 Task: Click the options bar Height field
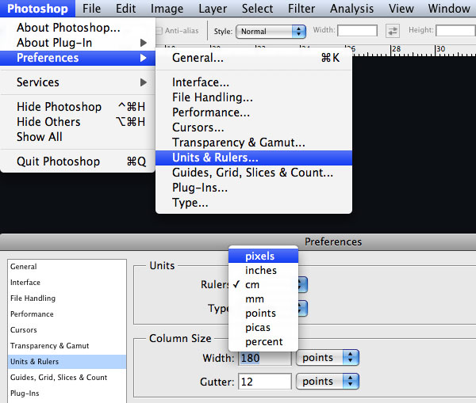tap(455, 31)
